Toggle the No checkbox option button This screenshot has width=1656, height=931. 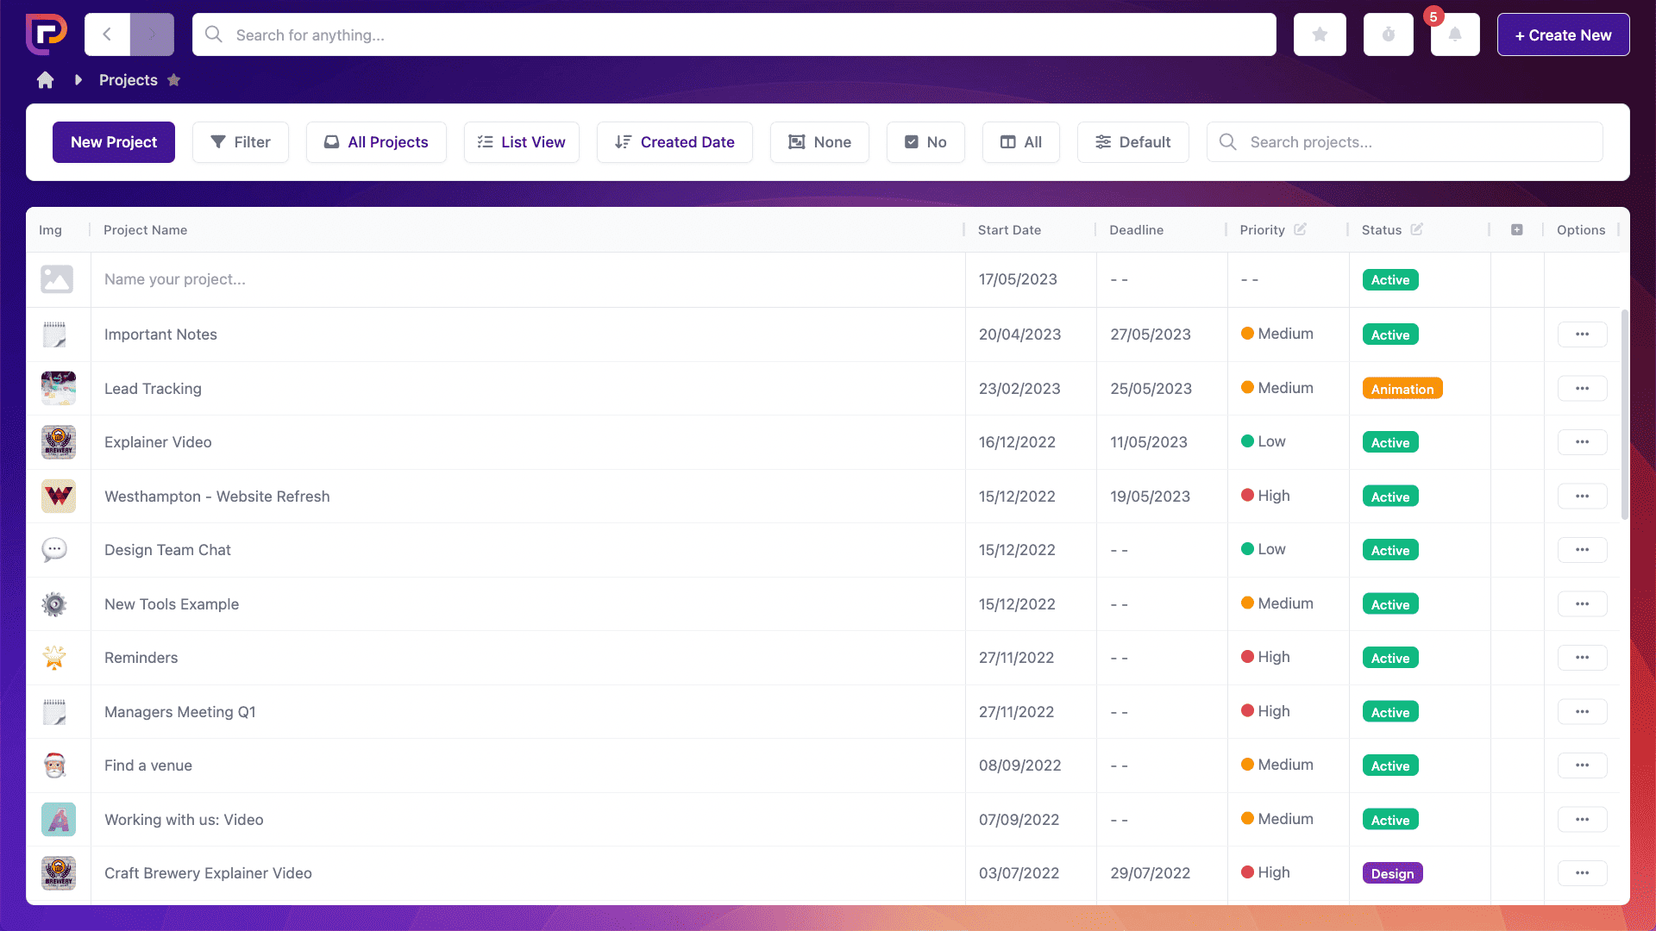[925, 142]
